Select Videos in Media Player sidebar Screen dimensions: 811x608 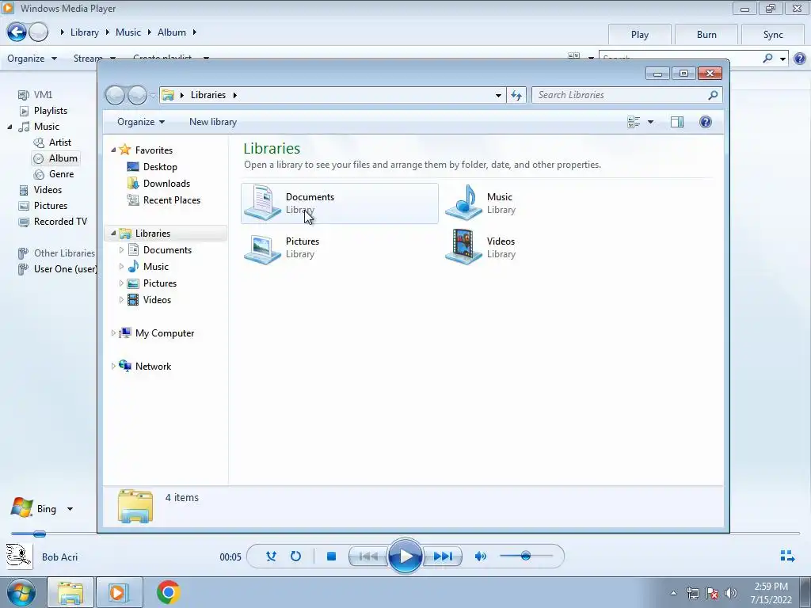48,190
